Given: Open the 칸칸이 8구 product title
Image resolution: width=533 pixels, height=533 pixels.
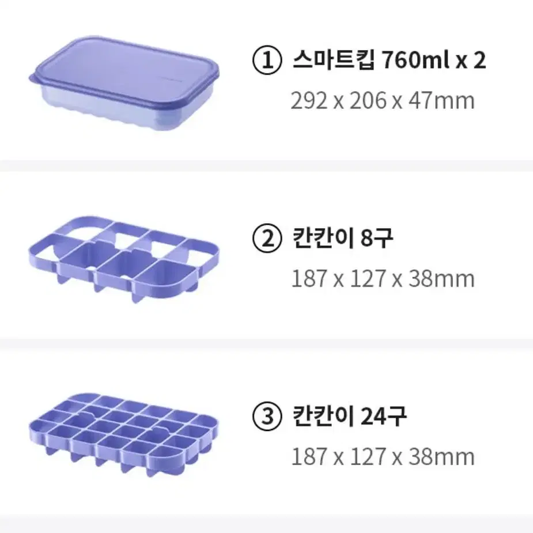Looking at the screenshot, I should tap(342, 238).
